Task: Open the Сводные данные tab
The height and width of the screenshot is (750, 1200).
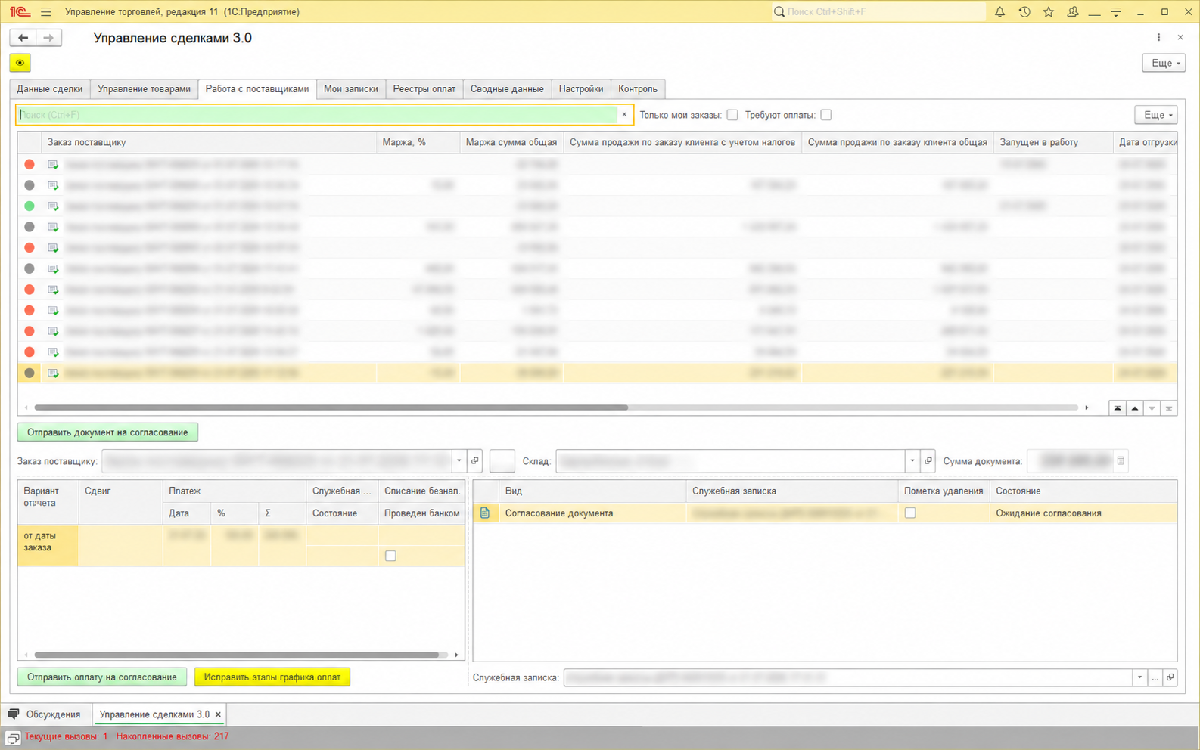Action: (507, 89)
